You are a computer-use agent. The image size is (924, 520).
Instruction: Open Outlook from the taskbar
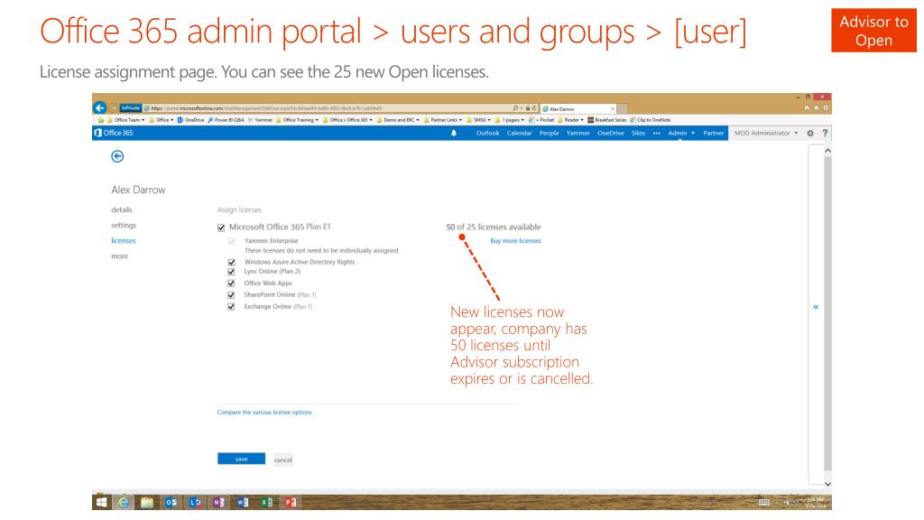(171, 502)
